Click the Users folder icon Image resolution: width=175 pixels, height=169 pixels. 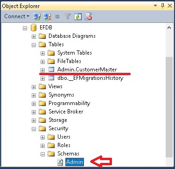pos(51,137)
